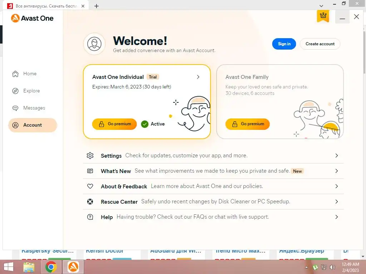This screenshot has width=366, height=274.
Task: Switch to Chrome in the taskbar
Action: pos(51,267)
